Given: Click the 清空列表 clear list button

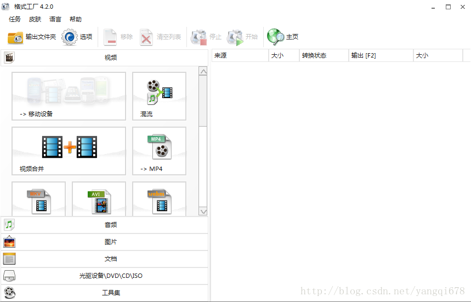Looking at the screenshot, I should point(161,37).
